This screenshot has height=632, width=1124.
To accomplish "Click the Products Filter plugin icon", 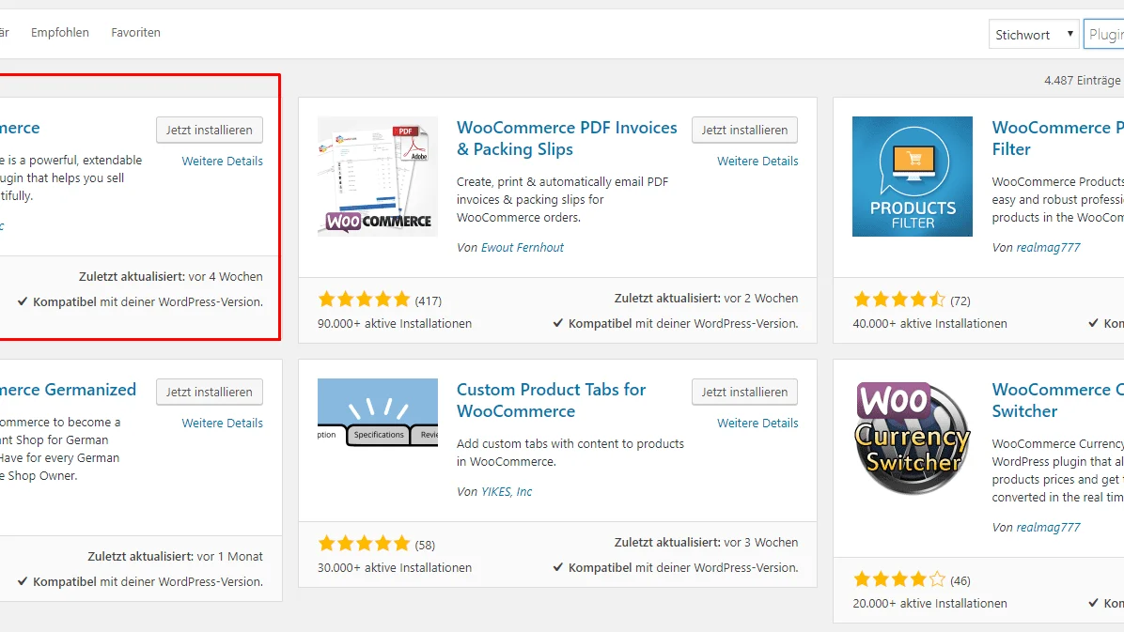I will tap(912, 177).
